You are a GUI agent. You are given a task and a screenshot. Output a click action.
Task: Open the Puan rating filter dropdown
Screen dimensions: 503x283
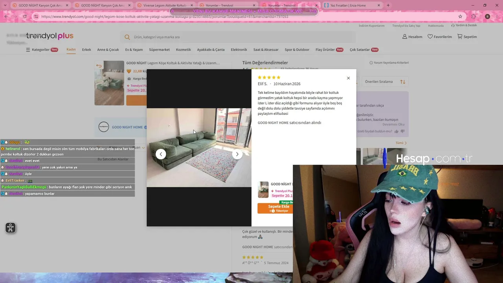tap(138, 147)
